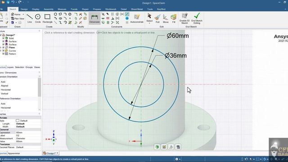Click the Open folder icon in title bar
288x162 pixels.
click(3, 2)
